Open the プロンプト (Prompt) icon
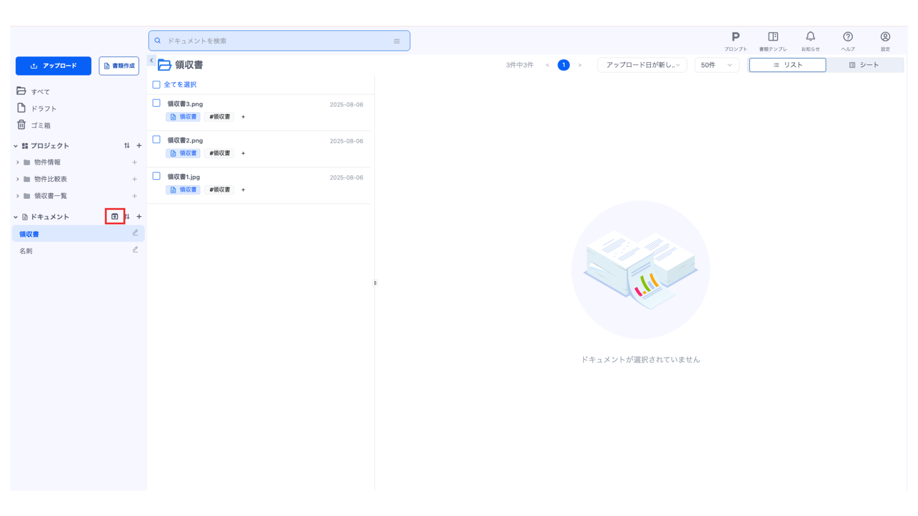Screen dimensions: 918x516 click(735, 37)
